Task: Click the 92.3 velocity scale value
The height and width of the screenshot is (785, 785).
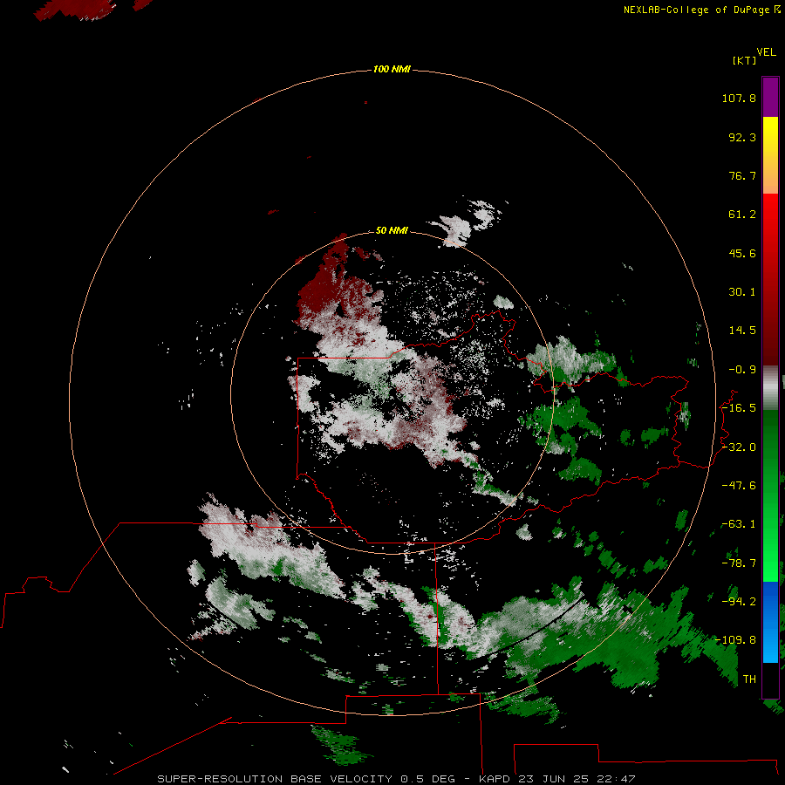Action: (x=742, y=137)
